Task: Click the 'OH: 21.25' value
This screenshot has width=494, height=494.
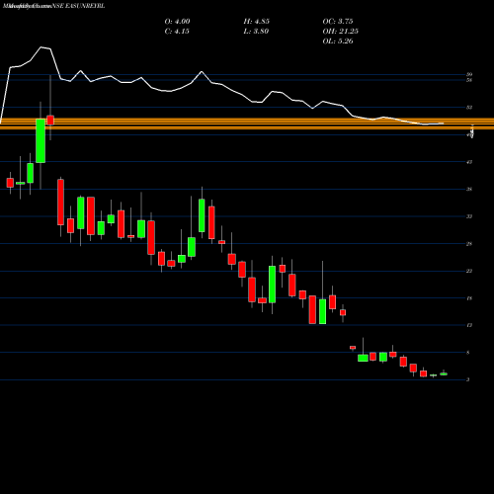Action: pyautogui.click(x=341, y=32)
